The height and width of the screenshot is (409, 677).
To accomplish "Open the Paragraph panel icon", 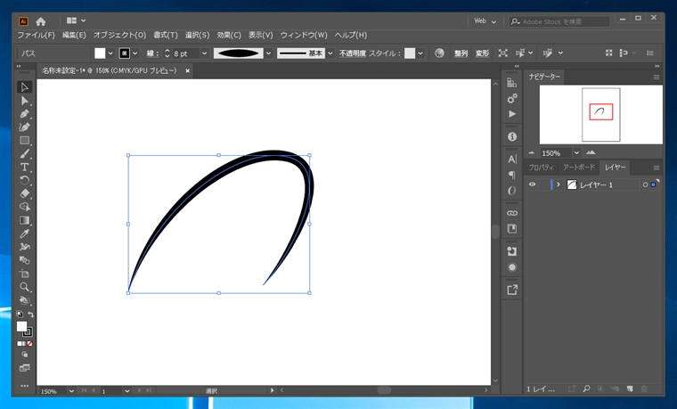I will tap(512, 175).
